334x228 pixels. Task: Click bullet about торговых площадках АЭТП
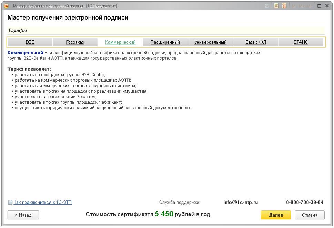coord(73,80)
